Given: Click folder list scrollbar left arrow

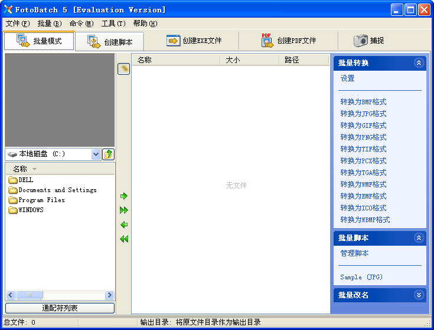Looking at the screenshot, I should tap(11, 295).
